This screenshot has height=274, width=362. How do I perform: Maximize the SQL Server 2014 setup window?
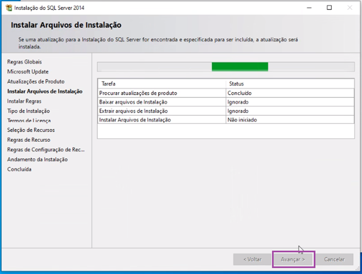click(329, 8)
